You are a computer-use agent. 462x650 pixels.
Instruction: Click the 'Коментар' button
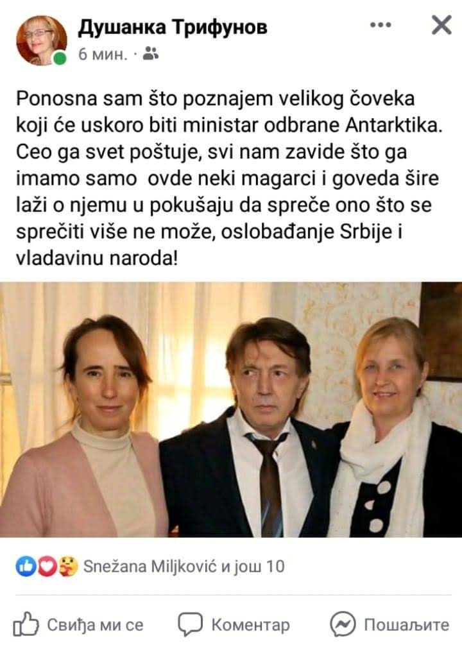pos(234,624)
